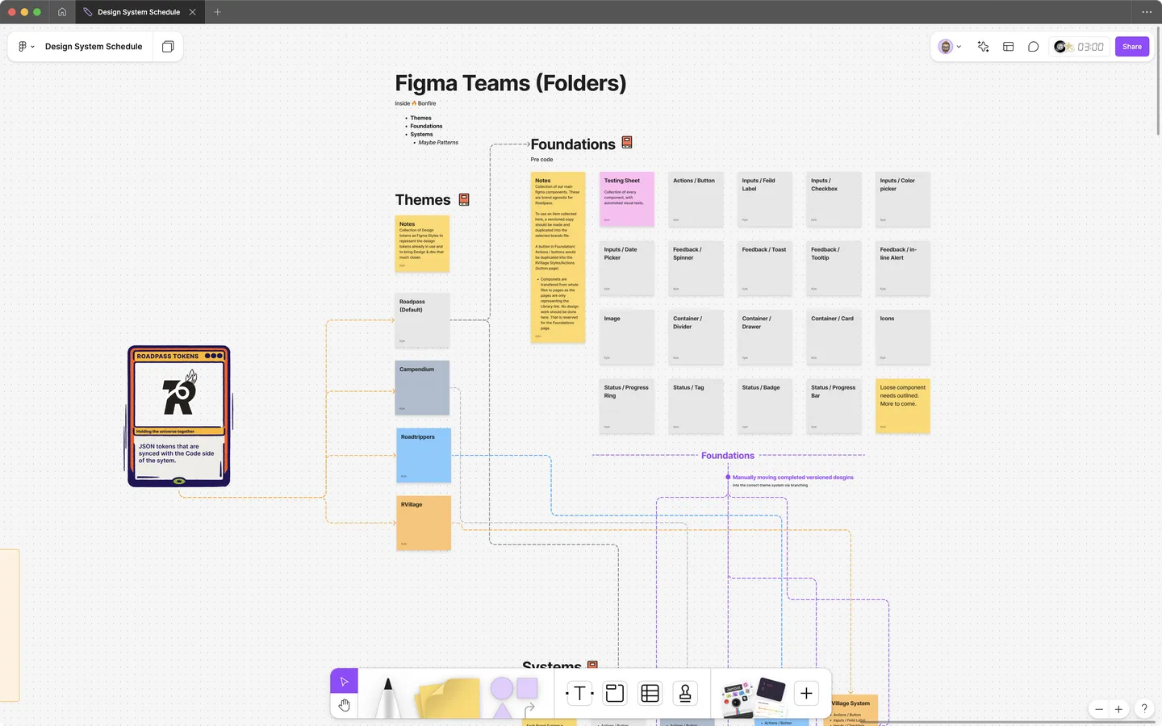Open the AI sparkle actions
The image size is (1162, 726).
[x=983, y=47]
